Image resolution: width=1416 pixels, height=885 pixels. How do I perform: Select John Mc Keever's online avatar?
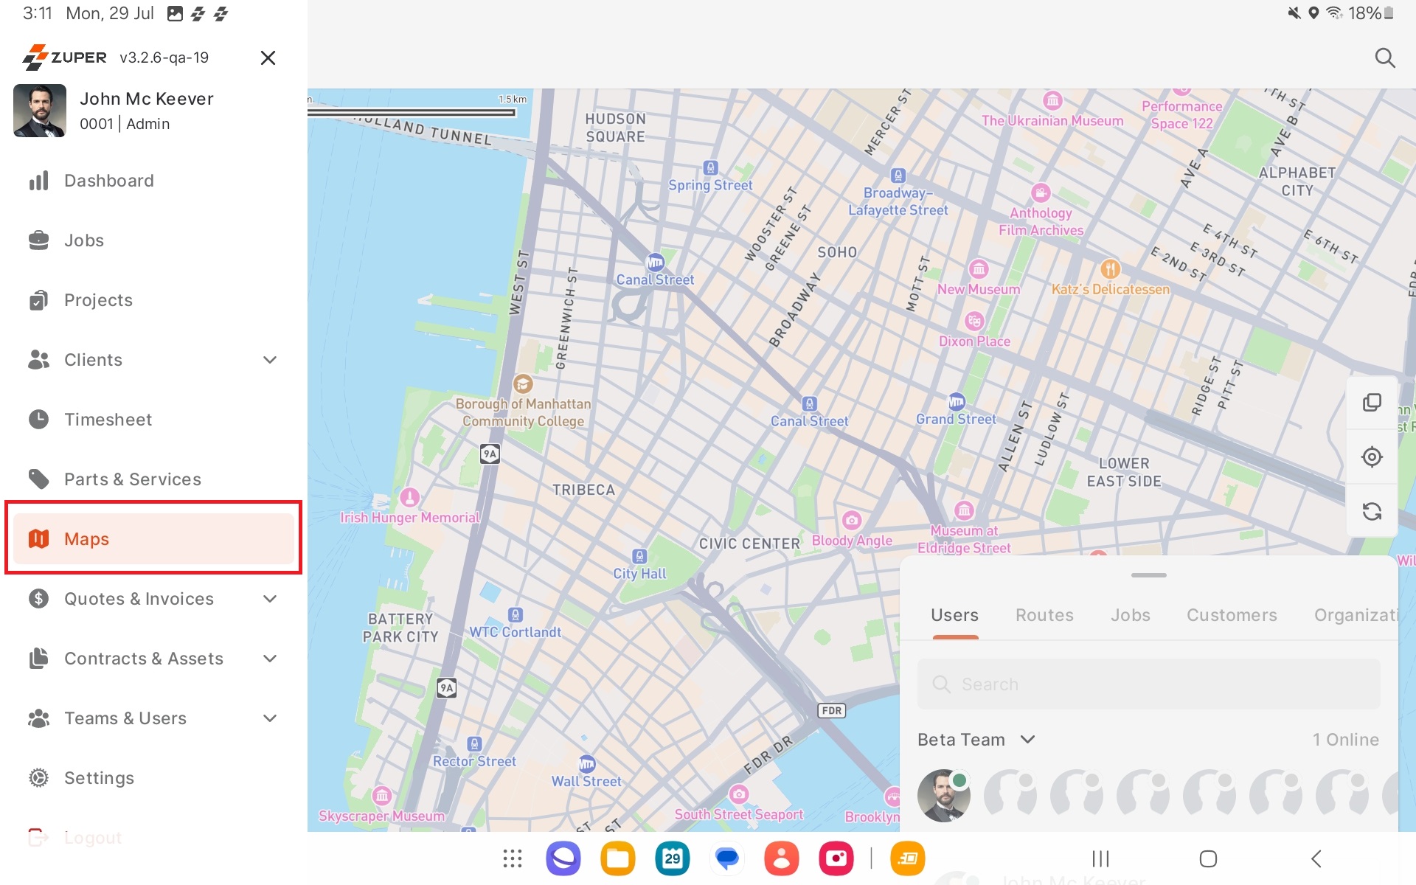[943, 796]
